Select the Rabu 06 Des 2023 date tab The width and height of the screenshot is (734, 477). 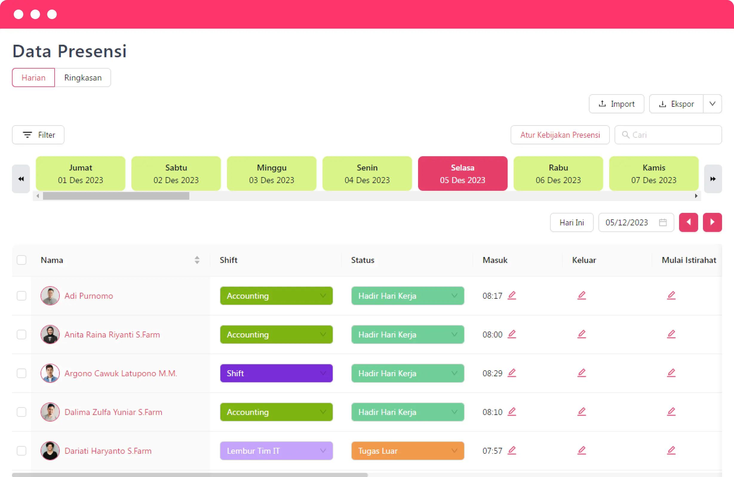tap(558, 174)
